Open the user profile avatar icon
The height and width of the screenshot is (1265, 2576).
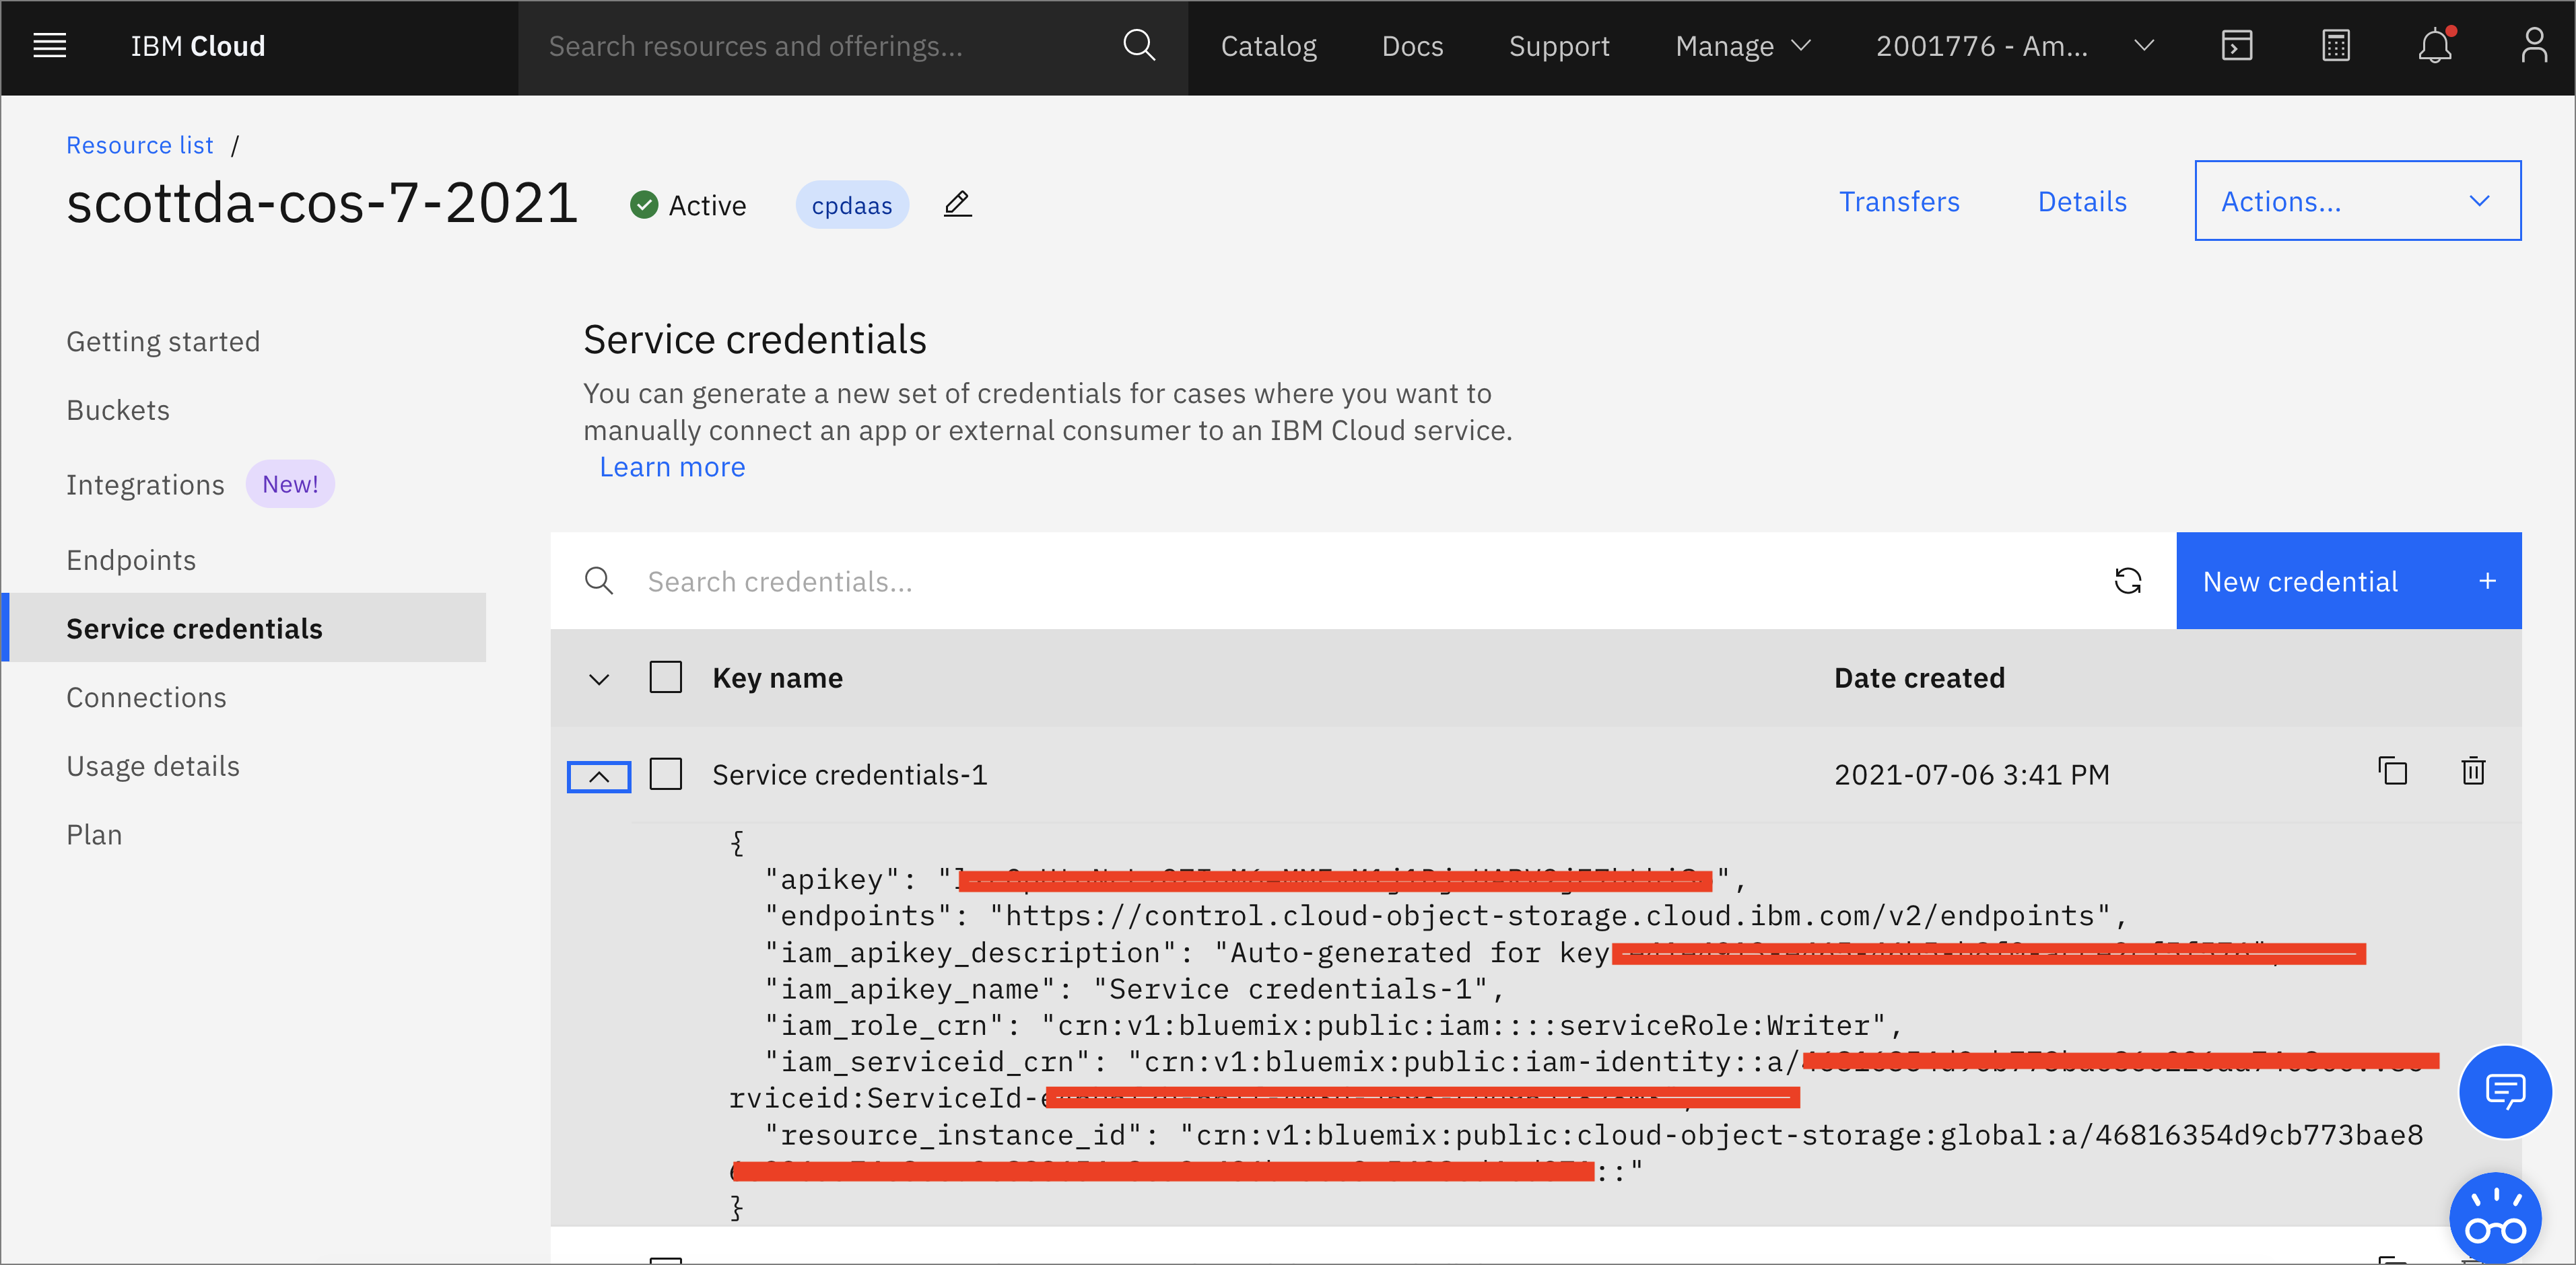[2533, 46]
